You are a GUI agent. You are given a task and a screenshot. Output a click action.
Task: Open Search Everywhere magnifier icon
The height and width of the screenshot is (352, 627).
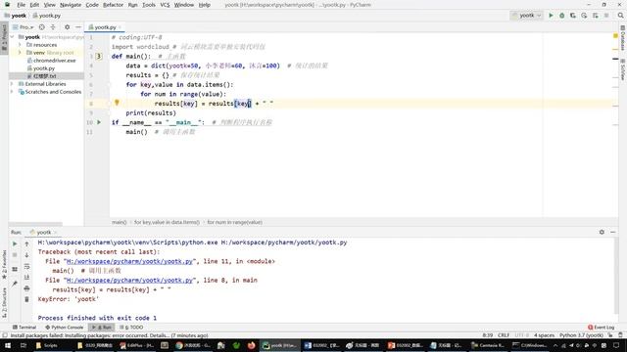click(x=620, y=16)
